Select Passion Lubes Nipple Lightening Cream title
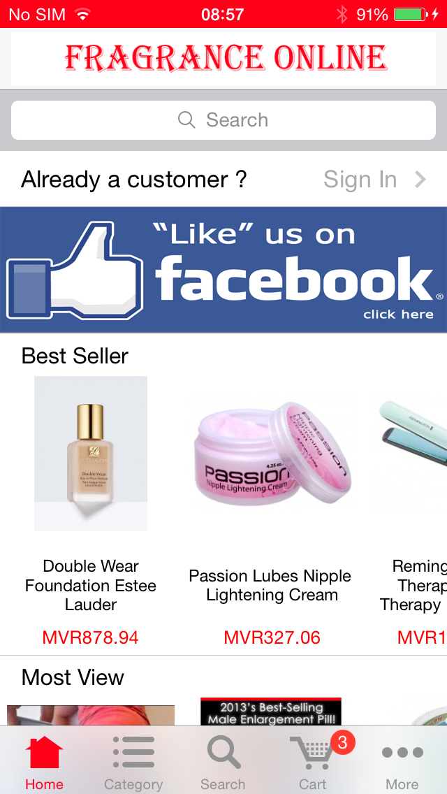Viewport: 447px width, 794px height. pyautogui.click(x=270, y=586)
